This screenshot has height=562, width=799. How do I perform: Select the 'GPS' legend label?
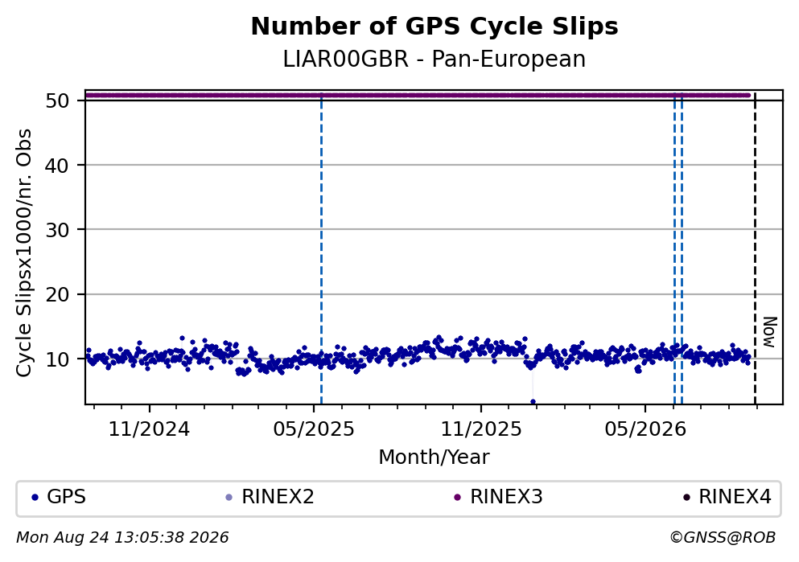(x=66, y=497)
